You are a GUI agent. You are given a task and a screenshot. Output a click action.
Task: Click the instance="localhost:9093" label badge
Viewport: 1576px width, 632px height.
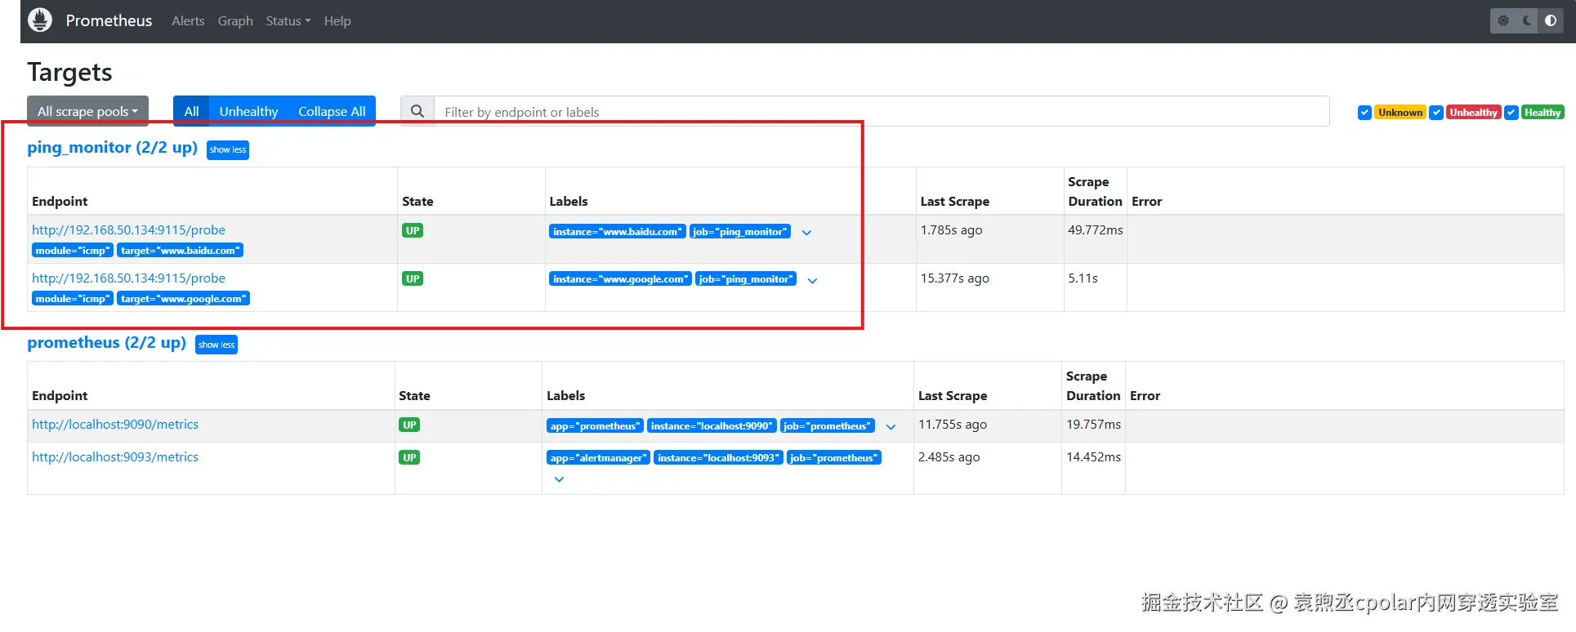pyautogui.click(x=718, y=458)
